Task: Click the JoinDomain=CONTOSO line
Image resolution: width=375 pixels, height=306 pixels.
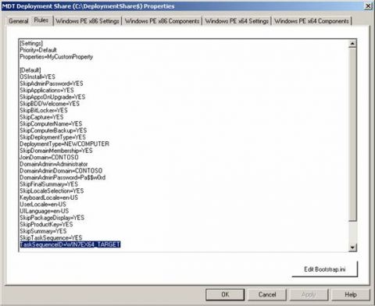Action: pos(49,158)
